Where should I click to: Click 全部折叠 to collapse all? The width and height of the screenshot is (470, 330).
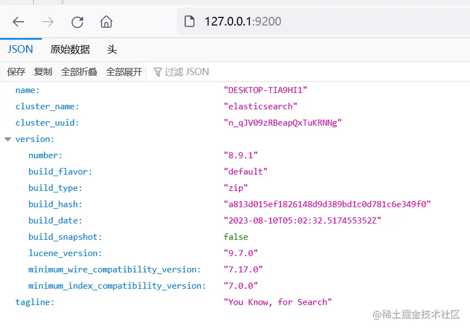79,72
